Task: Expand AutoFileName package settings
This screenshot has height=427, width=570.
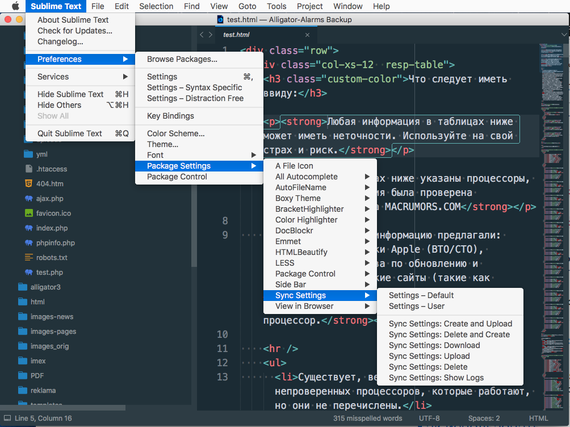Action: click(x=320, y=188)
